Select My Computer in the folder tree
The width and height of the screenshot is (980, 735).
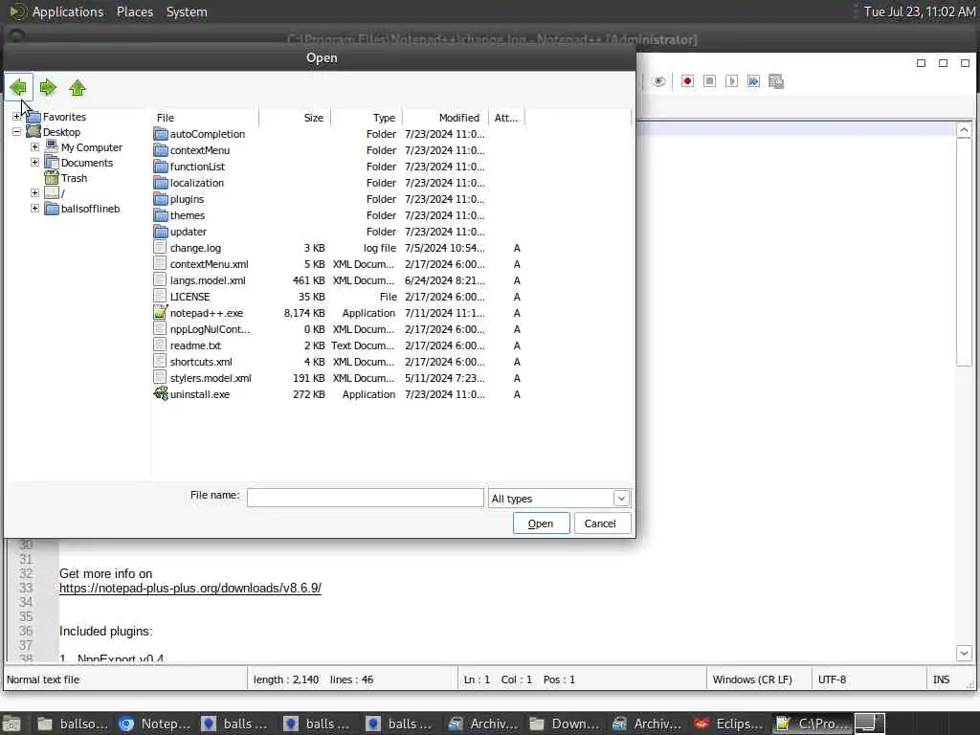(91, 147)
